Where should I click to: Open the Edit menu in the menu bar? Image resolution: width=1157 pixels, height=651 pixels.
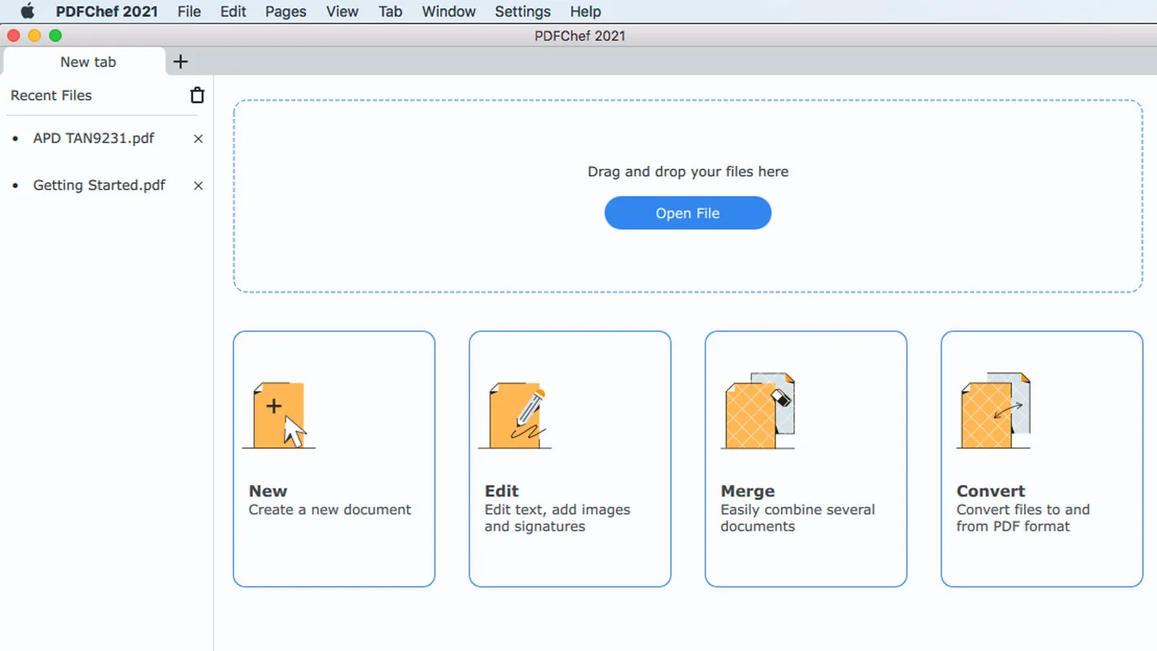(233, 11)
